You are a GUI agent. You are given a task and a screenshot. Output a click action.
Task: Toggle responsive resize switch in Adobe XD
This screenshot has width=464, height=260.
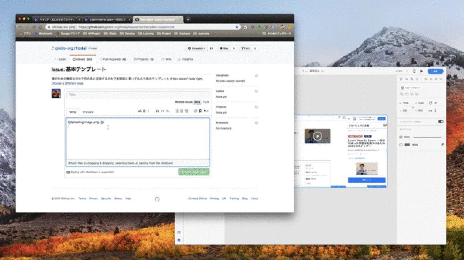(440, 122)
